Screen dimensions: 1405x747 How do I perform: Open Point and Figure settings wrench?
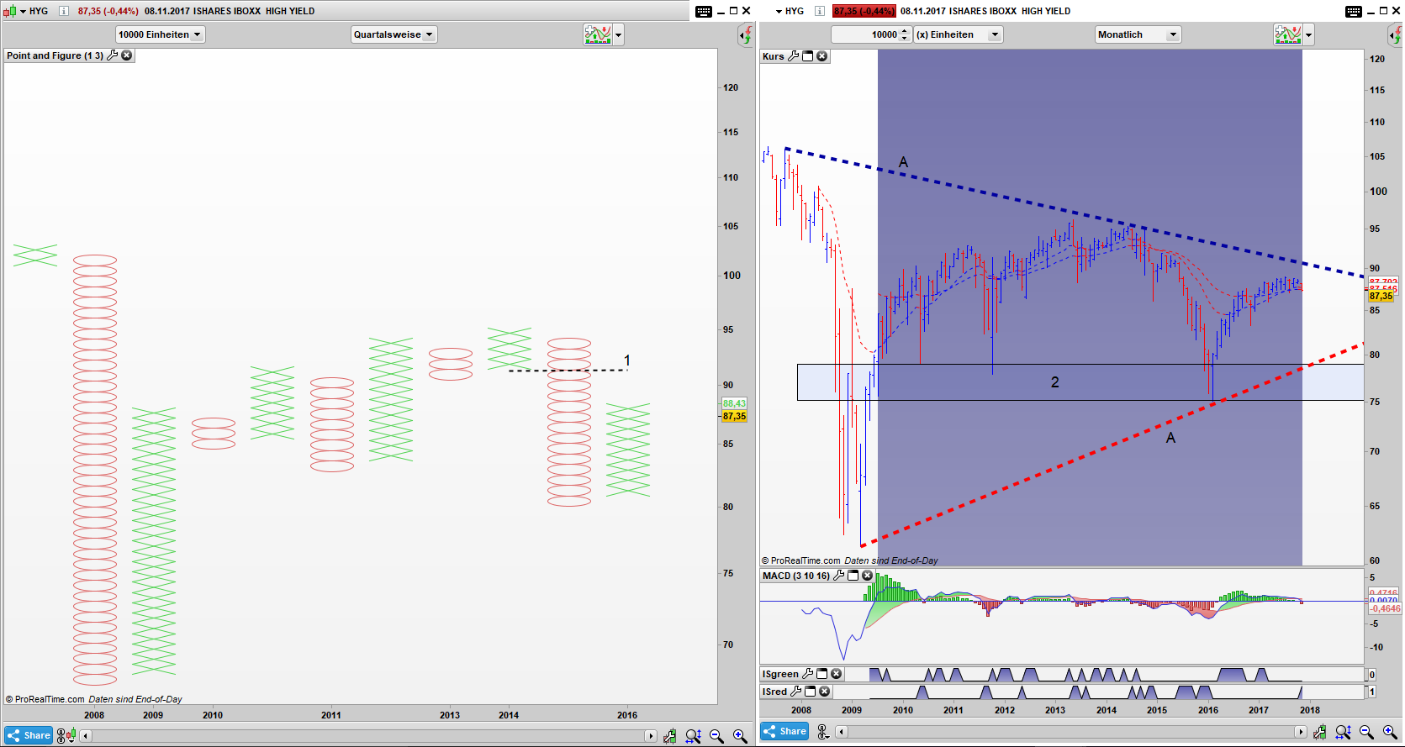coord(113,55)
